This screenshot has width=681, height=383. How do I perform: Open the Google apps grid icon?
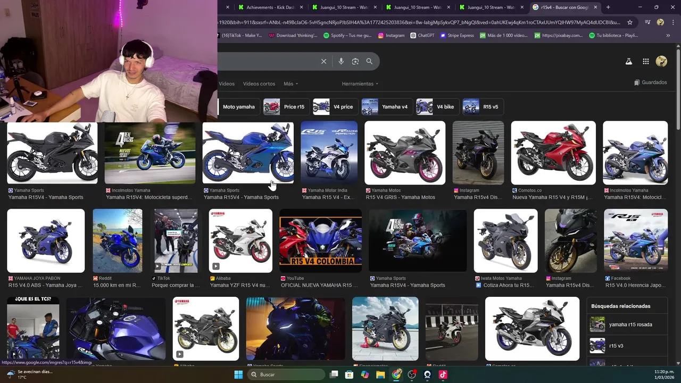(645, 61)
